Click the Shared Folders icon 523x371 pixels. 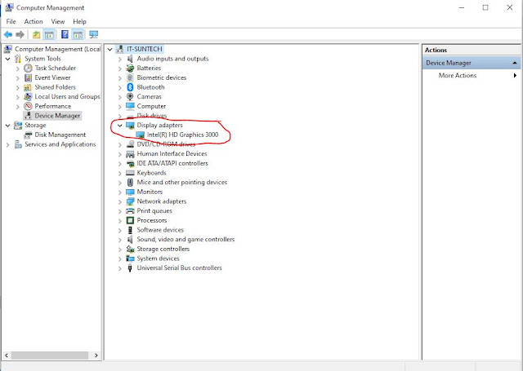pyautogui.click(x=28, y=87)
